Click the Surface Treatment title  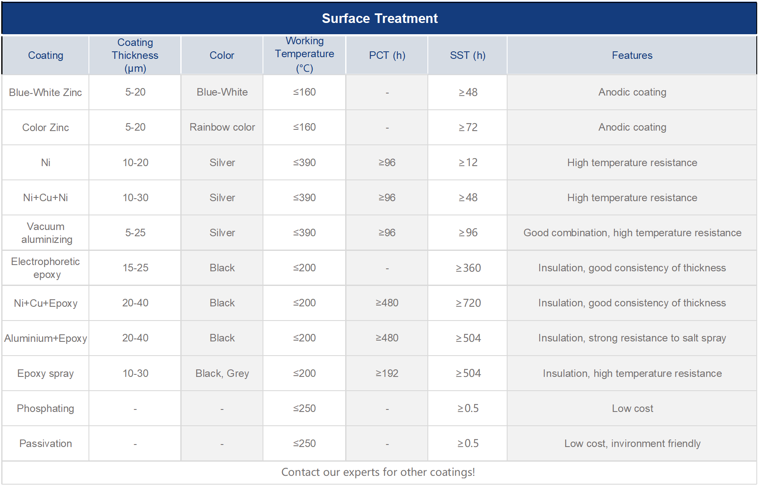pos(379,18)
